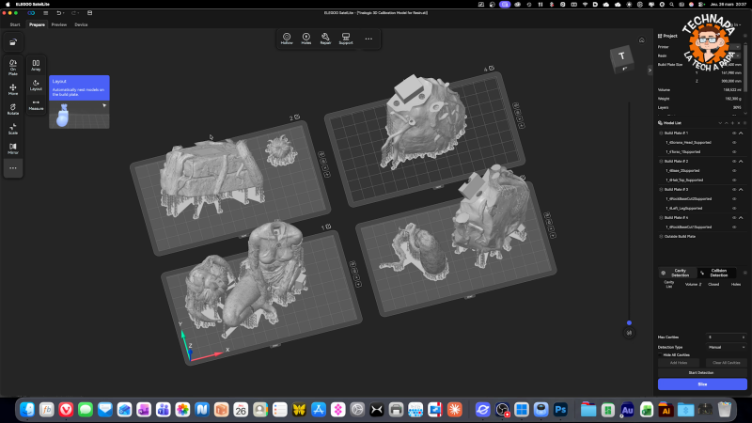Enable the Hide All Cavities checkbox
The image size is (752, 423).
pyautogui.click(x=661, y=355)
